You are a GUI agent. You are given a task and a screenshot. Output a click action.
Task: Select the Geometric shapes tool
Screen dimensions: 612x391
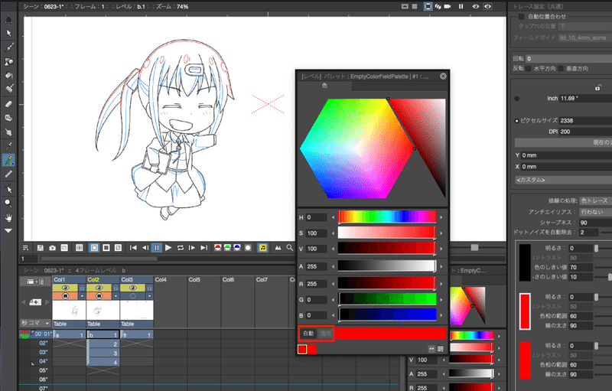pos(8,62)
